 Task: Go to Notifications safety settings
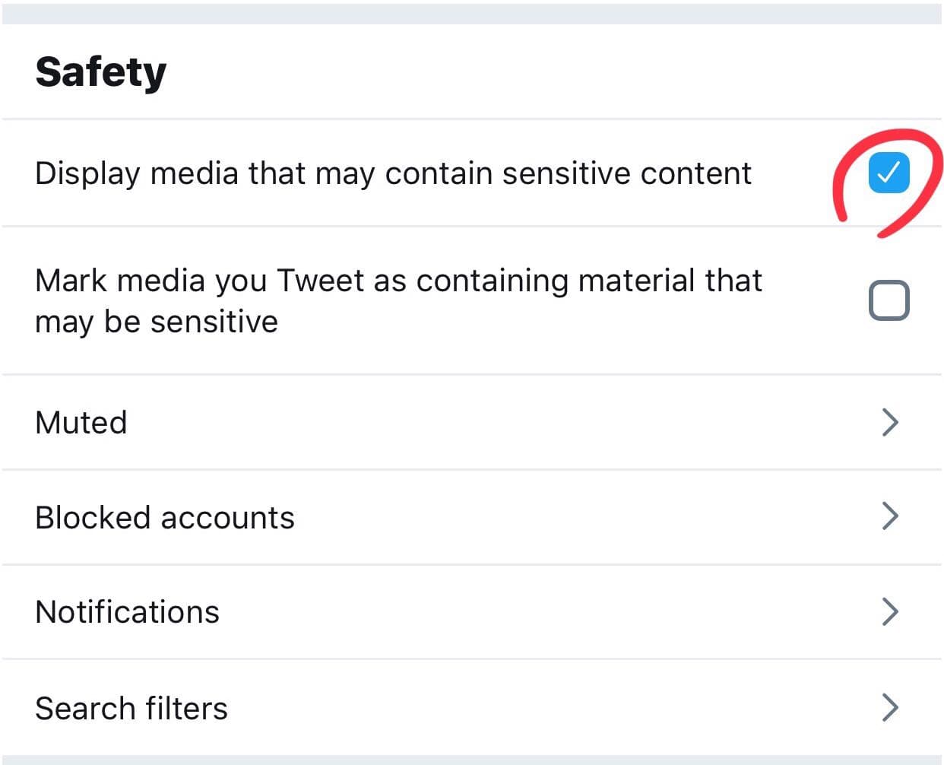click(x=128, y=612)
